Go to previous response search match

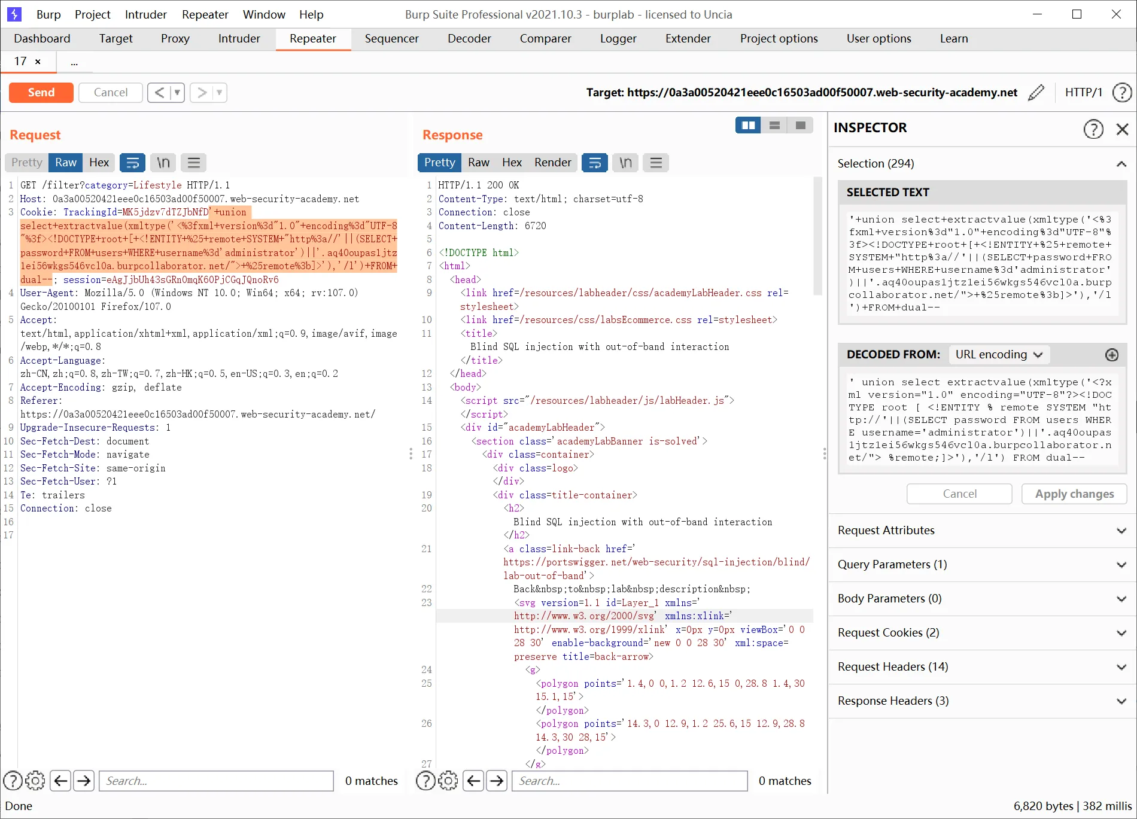[473, 781]
